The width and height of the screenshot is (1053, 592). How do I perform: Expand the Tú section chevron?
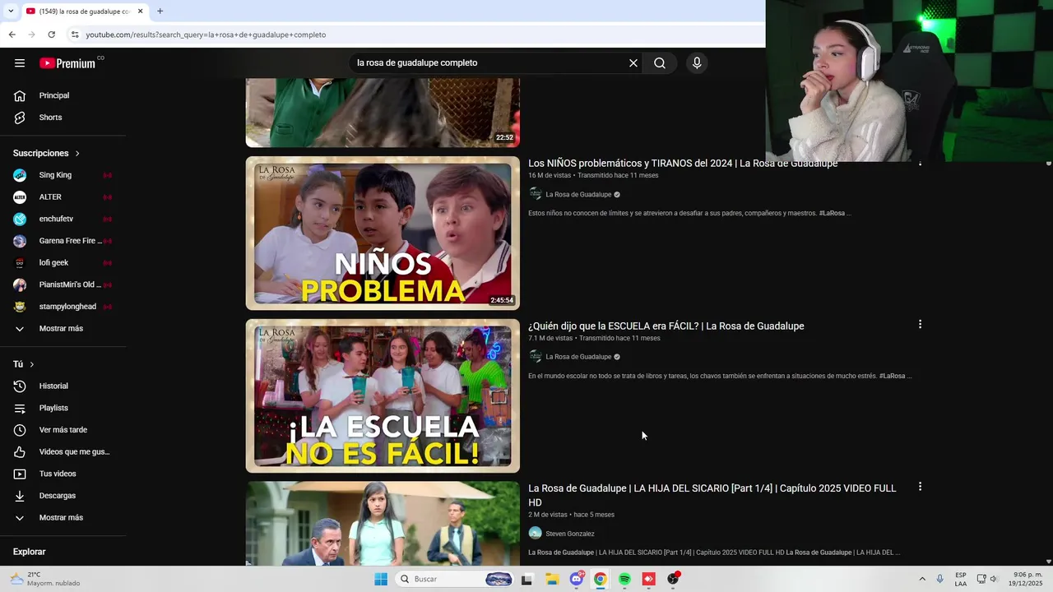point(32,364)
